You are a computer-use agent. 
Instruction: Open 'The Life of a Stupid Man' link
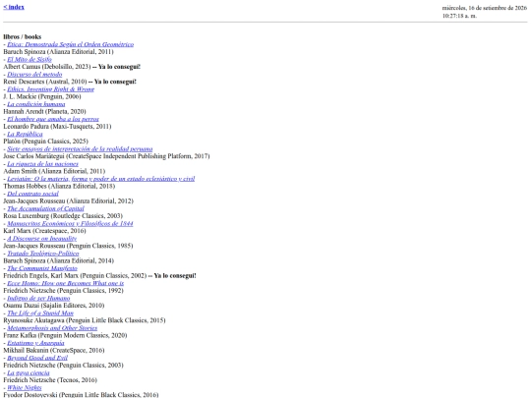tap(40, 313)
